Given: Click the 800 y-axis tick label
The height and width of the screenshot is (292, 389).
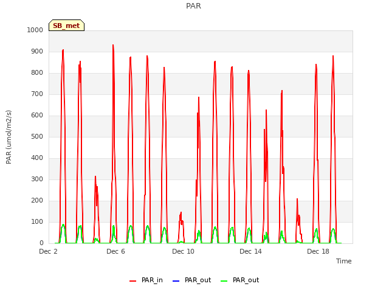Looking at the screenshot, I should tap(37, 73).
